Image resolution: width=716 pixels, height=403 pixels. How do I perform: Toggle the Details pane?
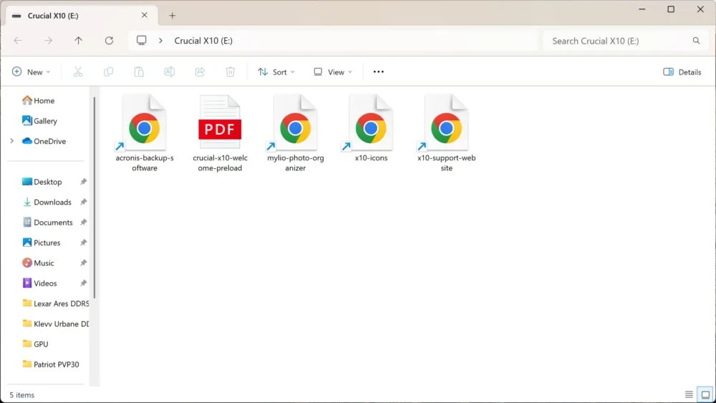(682, 72)
